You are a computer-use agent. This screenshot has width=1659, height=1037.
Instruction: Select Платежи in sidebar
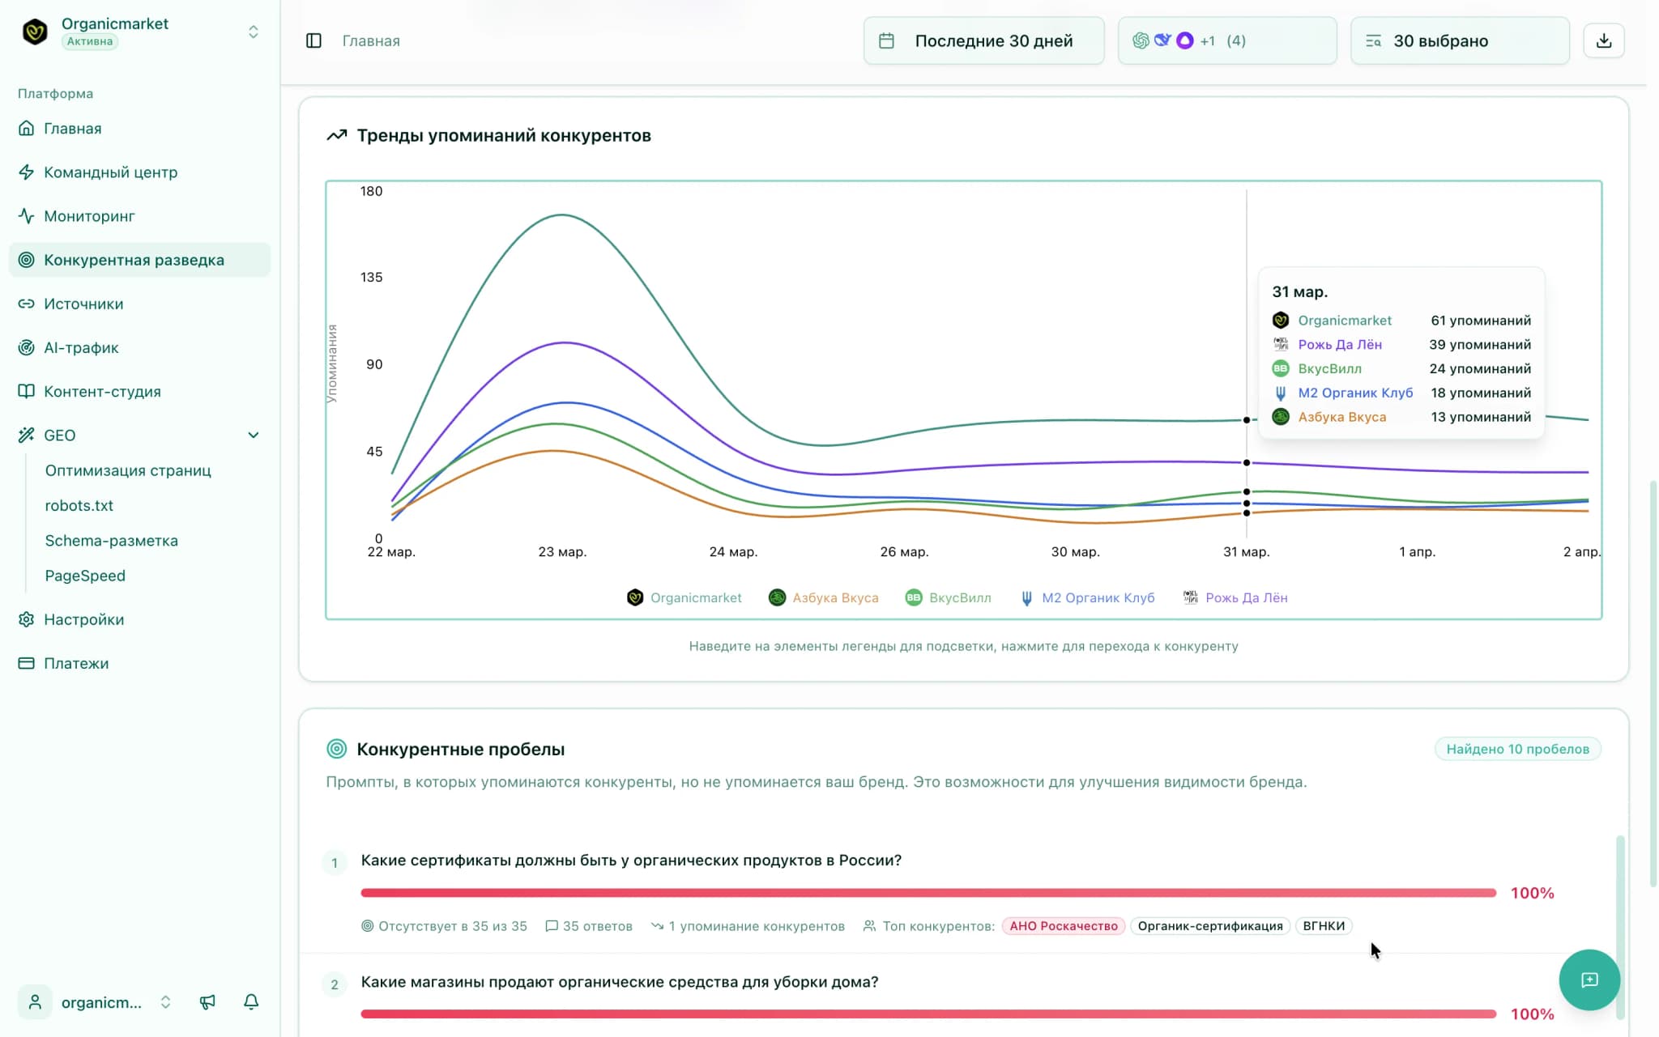pyautogui.click(x=76, y=663)
